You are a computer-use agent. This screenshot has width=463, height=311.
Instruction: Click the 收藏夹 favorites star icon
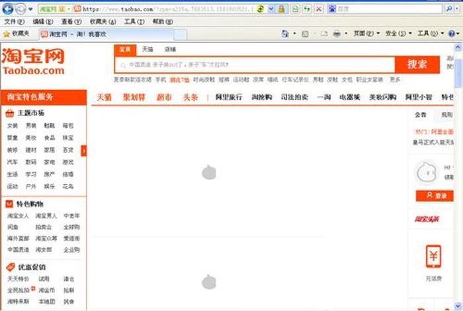(x=7, y=33)
